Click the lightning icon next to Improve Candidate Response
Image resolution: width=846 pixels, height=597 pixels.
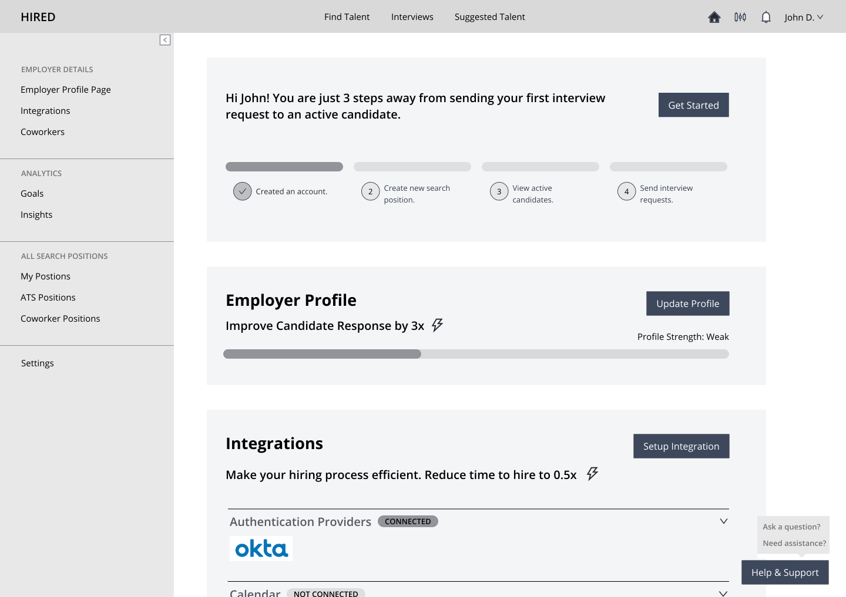437,325
